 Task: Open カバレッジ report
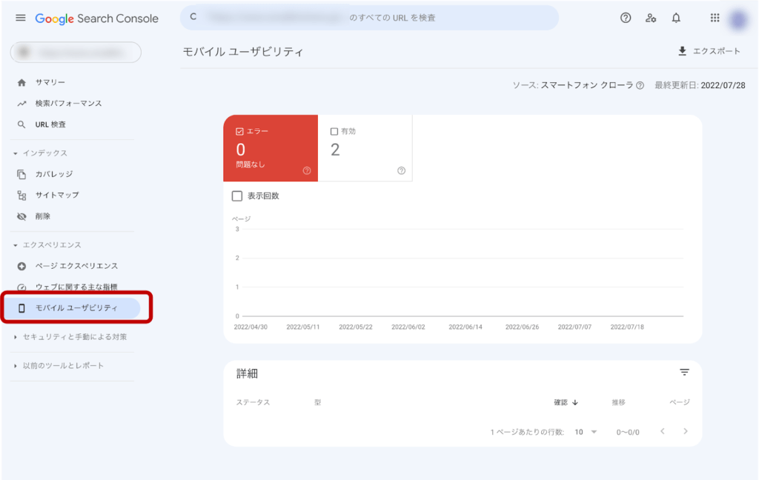(53, 174)
